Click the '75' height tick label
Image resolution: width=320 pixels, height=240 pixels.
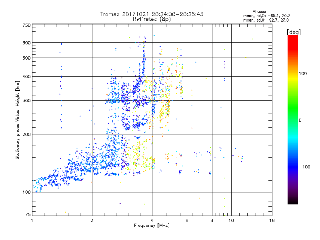point(28,214)
